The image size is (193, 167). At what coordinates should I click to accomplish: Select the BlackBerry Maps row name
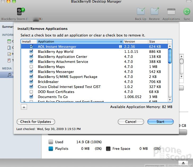[x=51, y=67]
